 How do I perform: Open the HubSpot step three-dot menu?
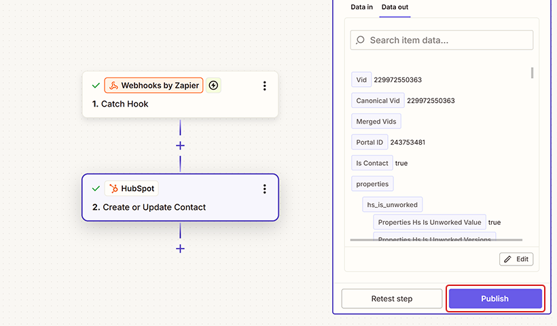point(264,189)
